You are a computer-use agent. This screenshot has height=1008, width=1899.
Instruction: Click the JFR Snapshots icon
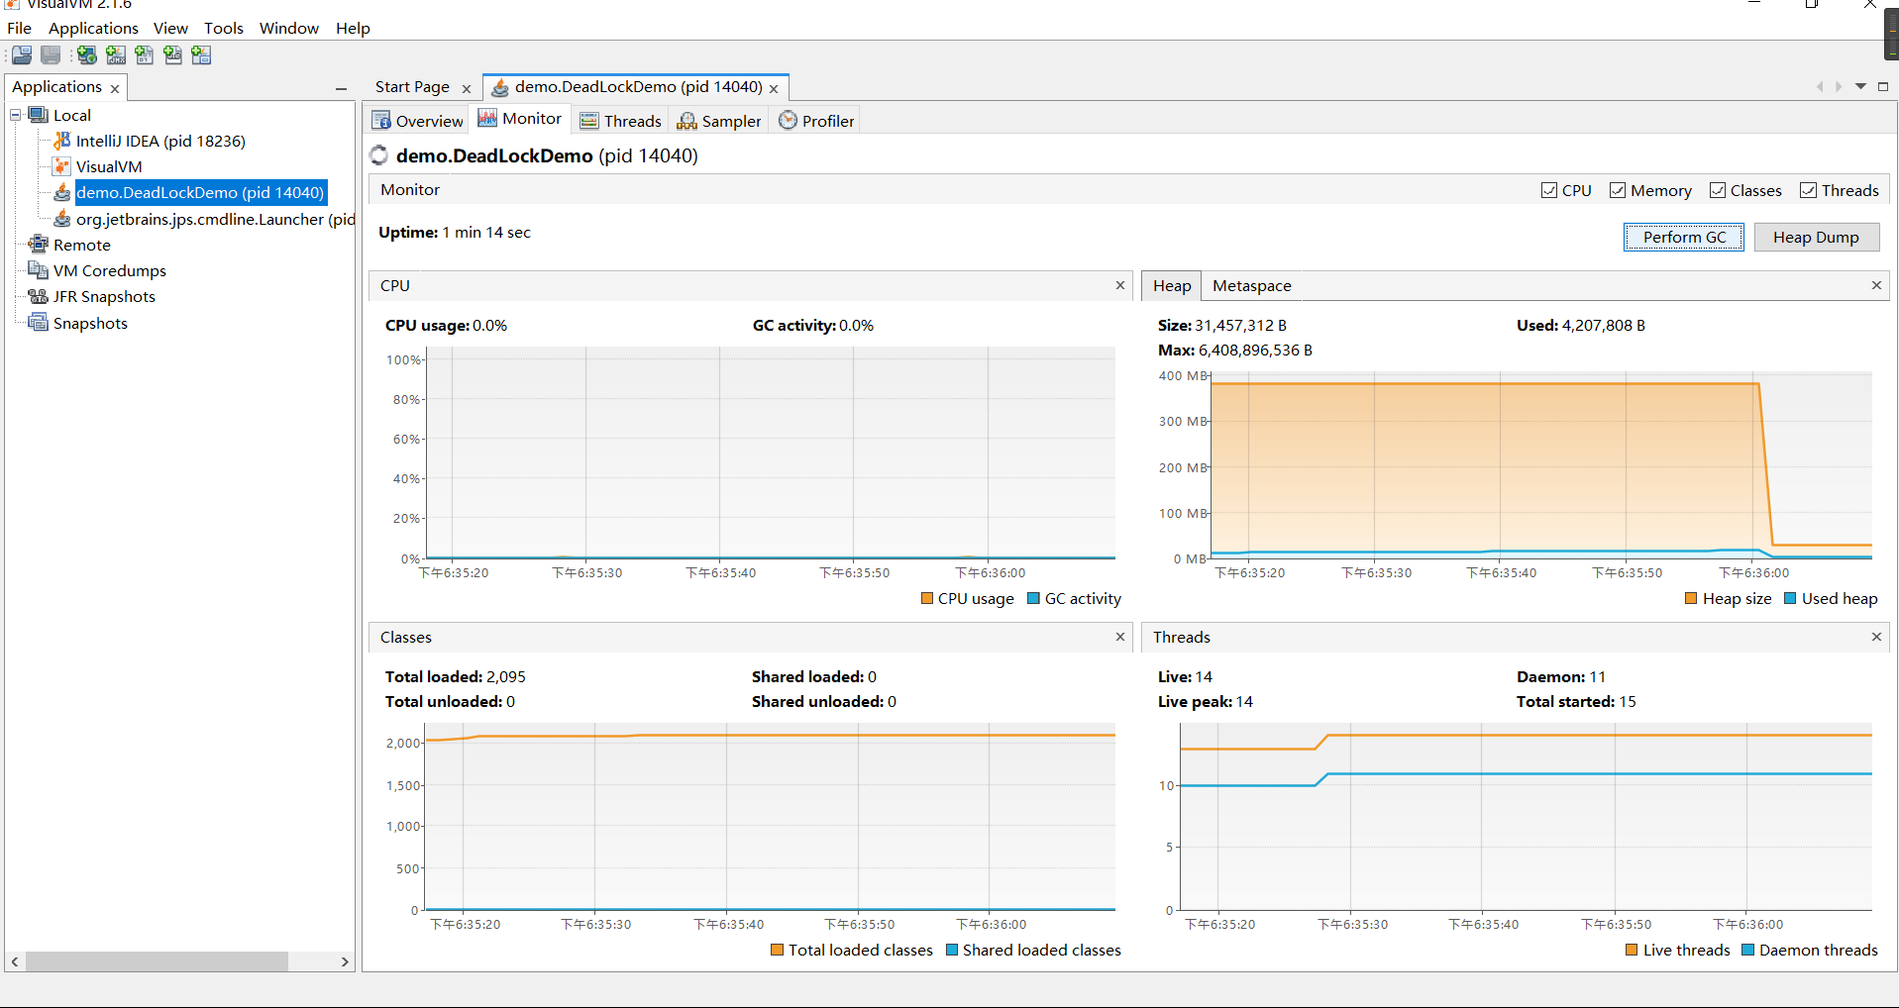click(39, 296)
